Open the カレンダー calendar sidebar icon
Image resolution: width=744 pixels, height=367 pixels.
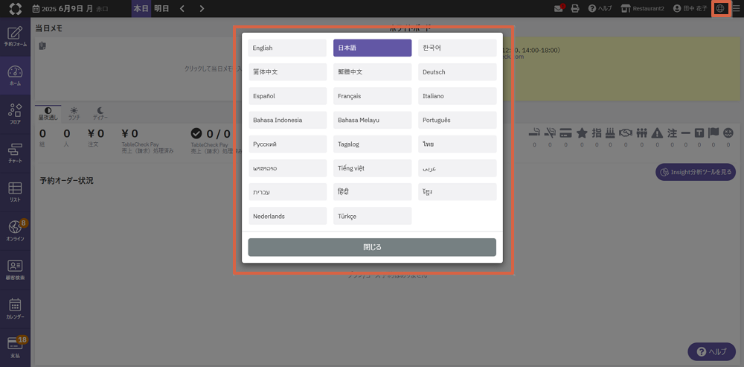(15, 310)
